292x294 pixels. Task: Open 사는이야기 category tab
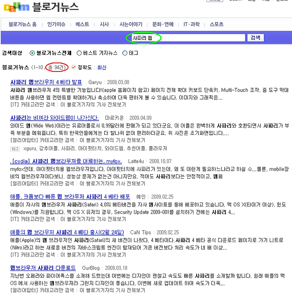131,24
